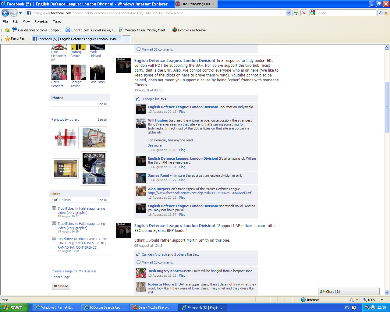The height and width of the screenshot is (312, 390).
Task: Click the Stop loading red X icon
Action: point(303,13)
